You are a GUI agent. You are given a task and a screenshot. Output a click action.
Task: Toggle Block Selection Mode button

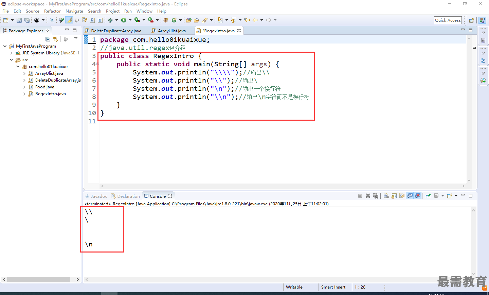click(92, 20)
